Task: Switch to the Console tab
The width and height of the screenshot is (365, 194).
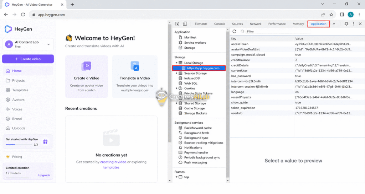Action: (x=220, y=24)
